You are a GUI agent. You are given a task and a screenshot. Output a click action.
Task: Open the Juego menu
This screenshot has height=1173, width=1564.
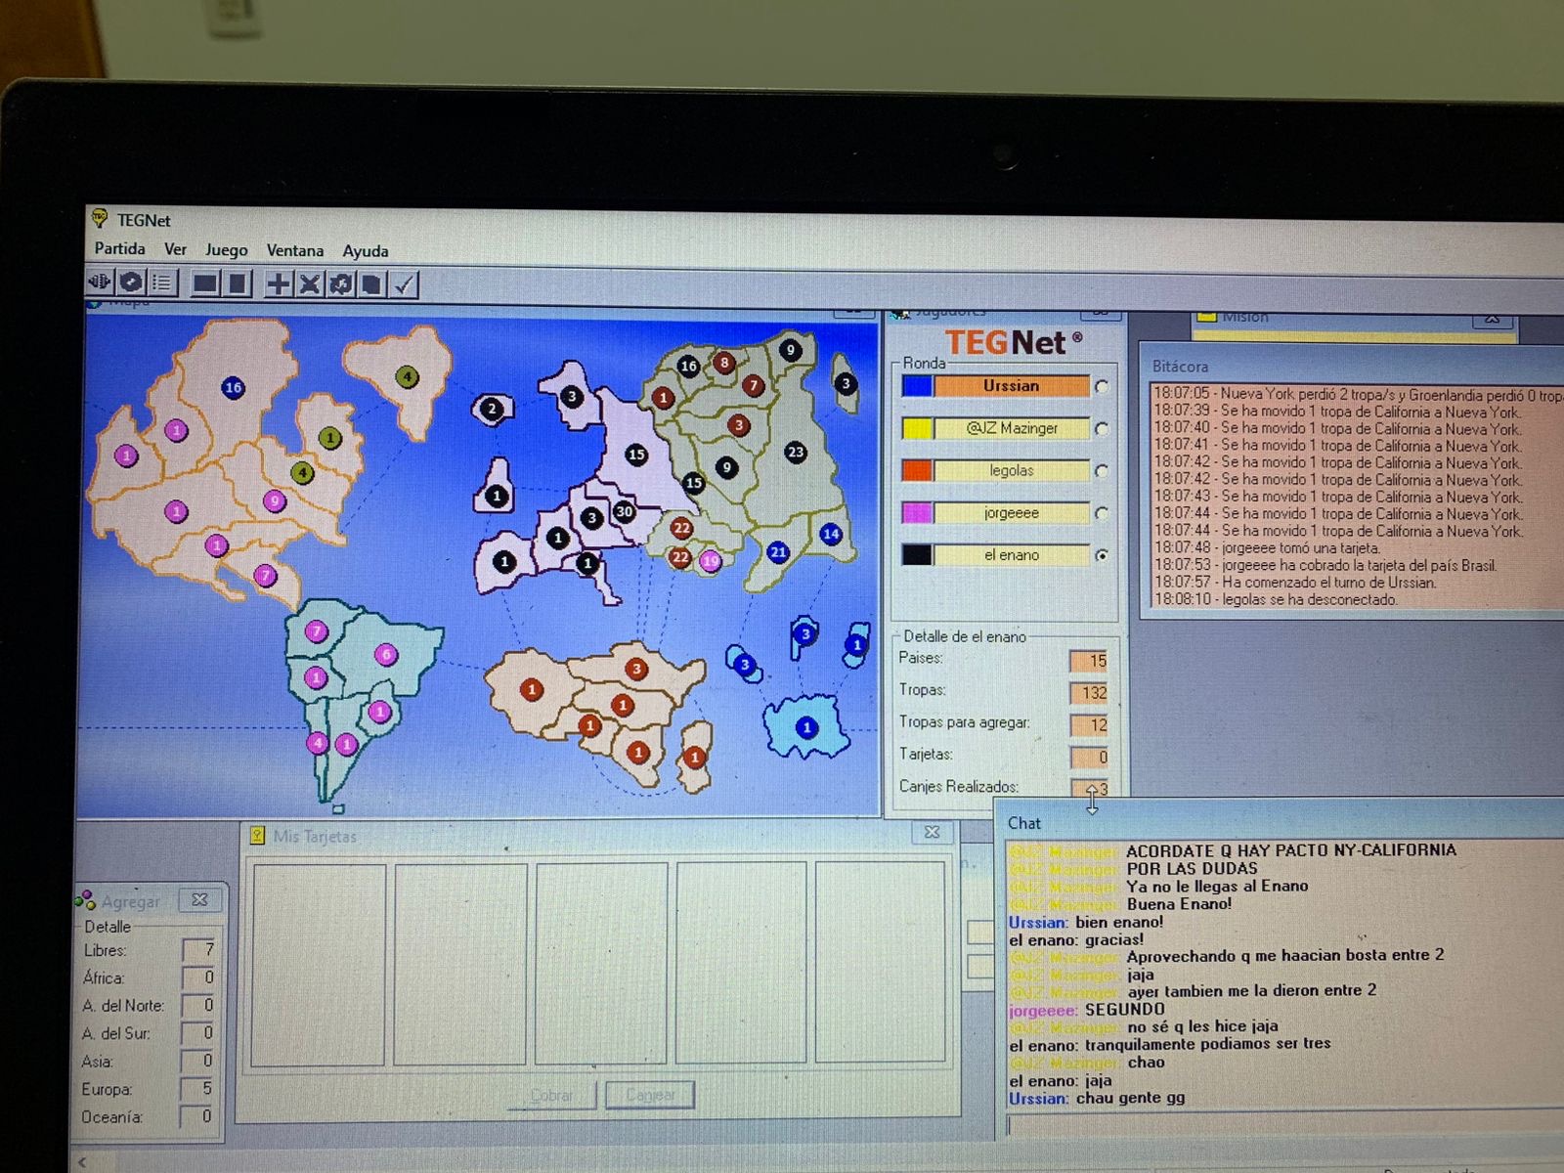226,250
